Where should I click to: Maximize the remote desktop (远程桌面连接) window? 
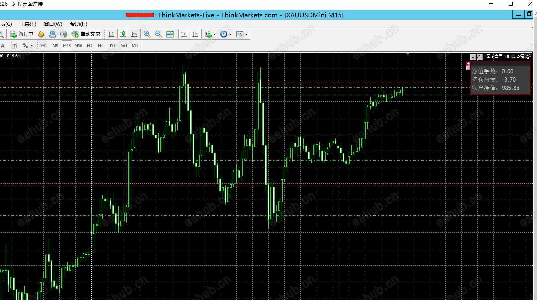(x=511, y=4)
